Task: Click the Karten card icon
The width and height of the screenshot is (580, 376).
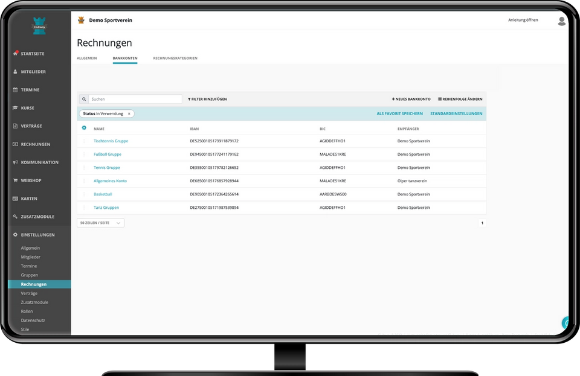Action: [15, 199]
